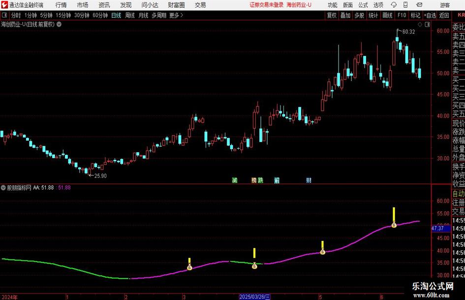465x300 pixels.
Task: Open the 选项 menu
Action: pos(378,5)
